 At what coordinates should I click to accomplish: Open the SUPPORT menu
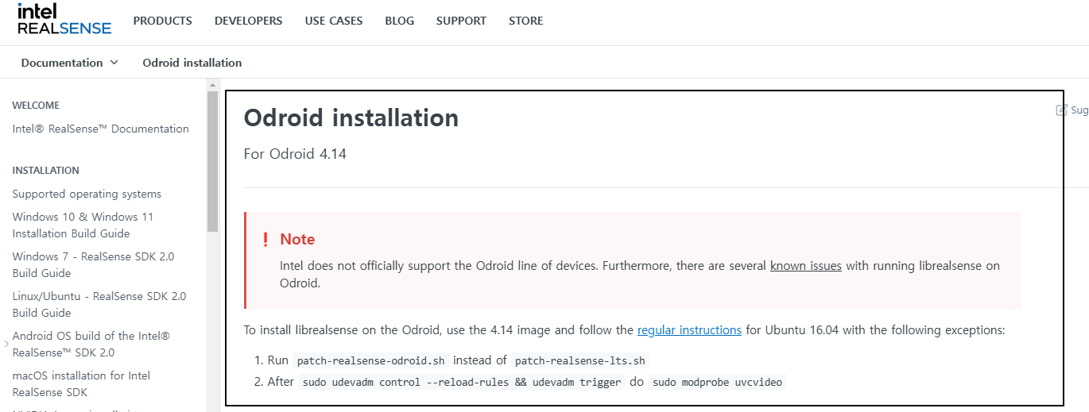(461, 21)
